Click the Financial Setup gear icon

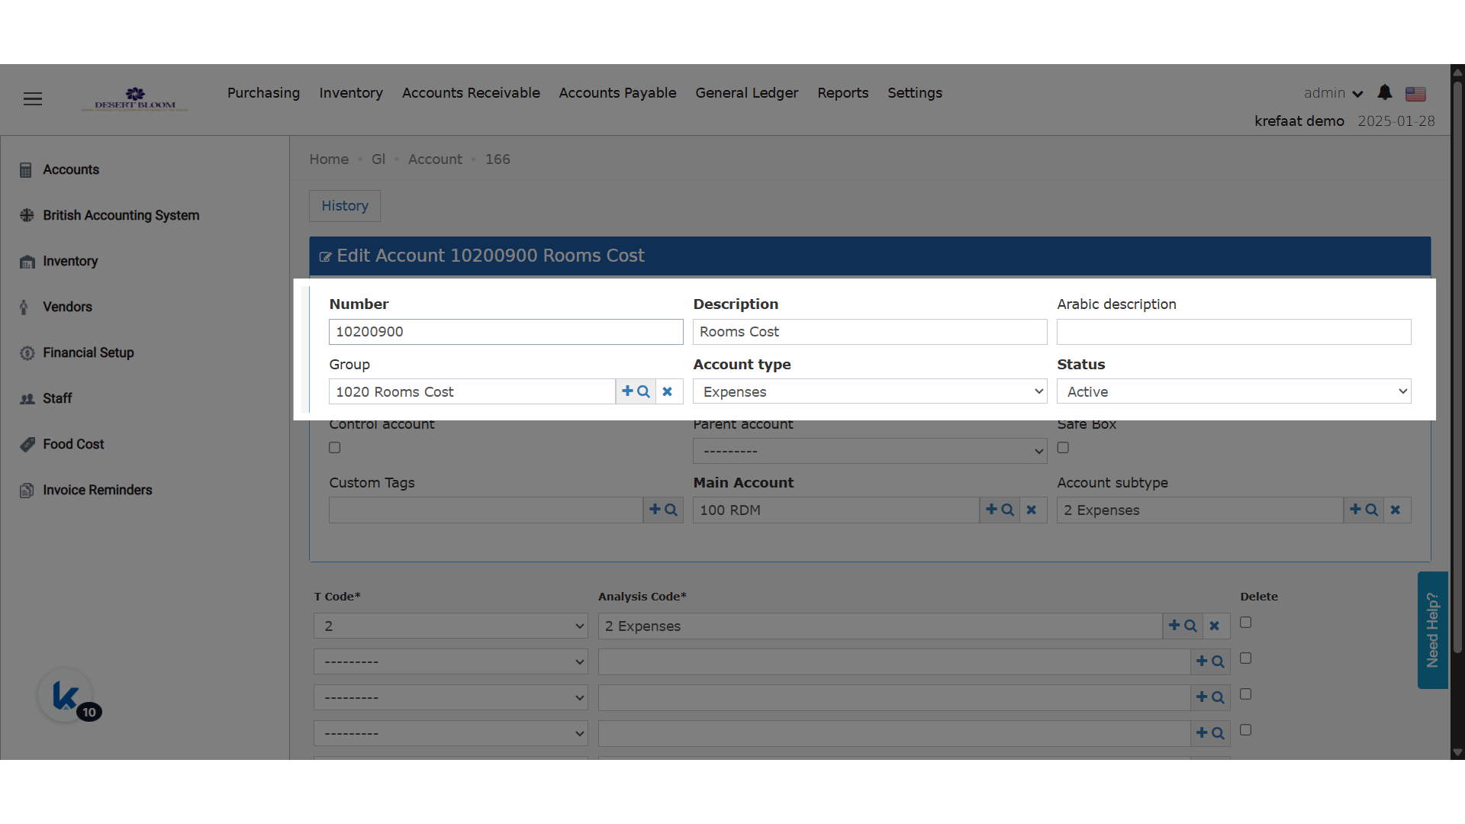(27, 353)
